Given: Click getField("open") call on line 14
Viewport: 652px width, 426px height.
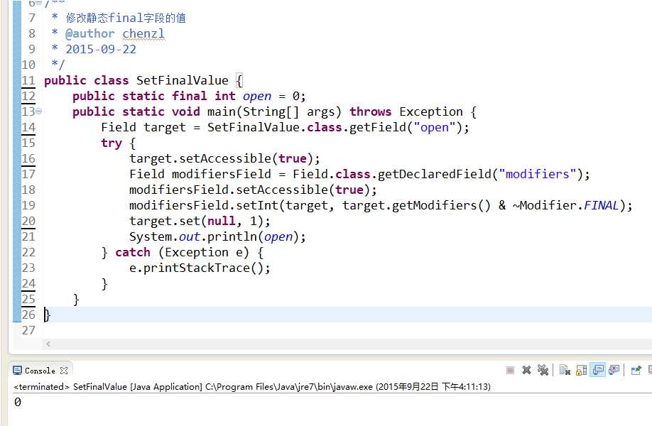Looking at the screenshot, I should coord(406,127).
